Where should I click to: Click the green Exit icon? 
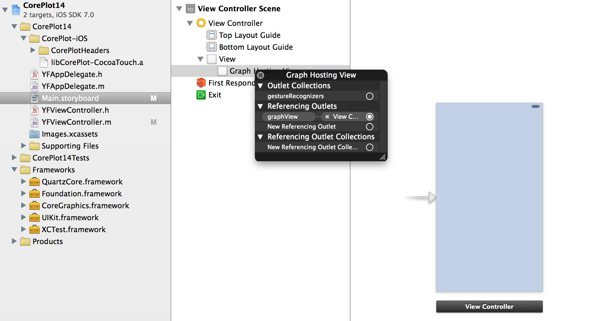pos(201,95)
